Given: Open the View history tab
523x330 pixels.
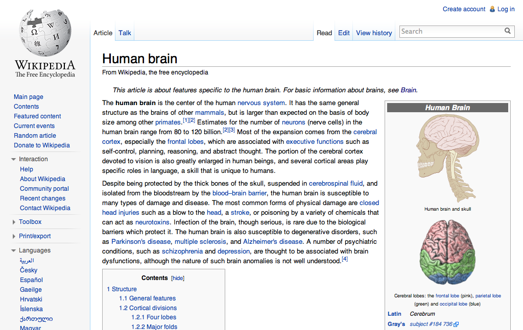Looking at the screenshot, I should click(x=374, y=33).
